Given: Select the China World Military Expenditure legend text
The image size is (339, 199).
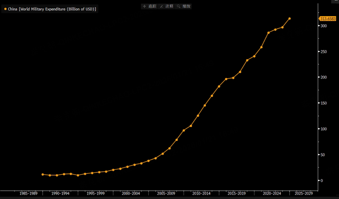Looking at the screenshot, I should (x=52, y=9).
